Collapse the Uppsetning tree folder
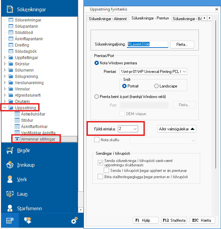The height and width of the screenshot is (229, 221). pos(4,108)
